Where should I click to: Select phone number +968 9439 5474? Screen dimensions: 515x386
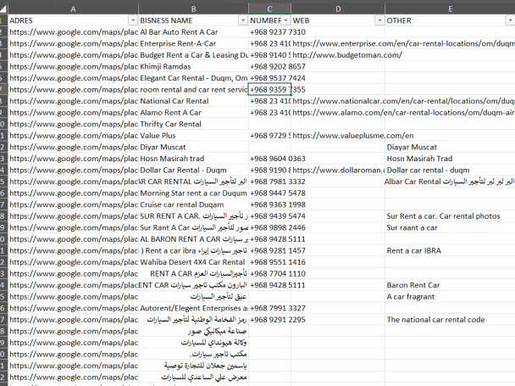coord(269,216)
